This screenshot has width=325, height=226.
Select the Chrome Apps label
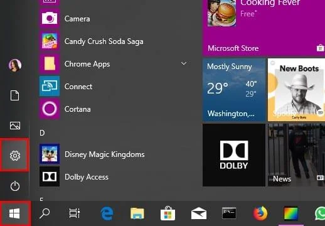coord(87,64)
